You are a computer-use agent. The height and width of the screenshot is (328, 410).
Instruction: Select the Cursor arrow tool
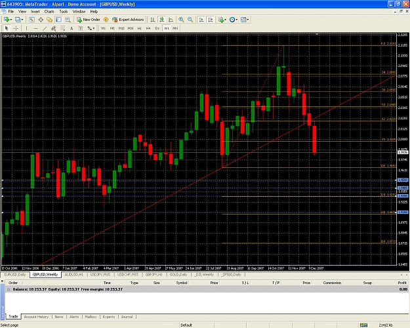coord(7,28)
